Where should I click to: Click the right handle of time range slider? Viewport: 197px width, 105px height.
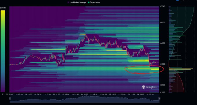159,99
